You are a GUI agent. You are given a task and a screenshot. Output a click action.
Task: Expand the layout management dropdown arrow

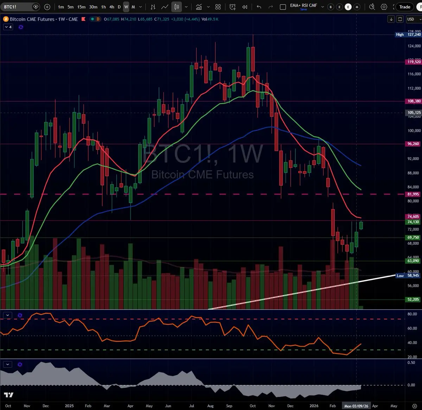(x=322, y=7)
